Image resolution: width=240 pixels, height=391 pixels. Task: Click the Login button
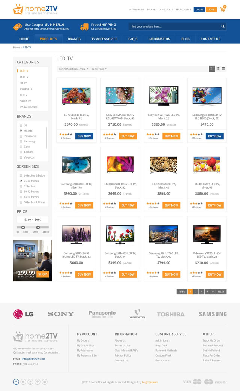click(x=199, y=9)
